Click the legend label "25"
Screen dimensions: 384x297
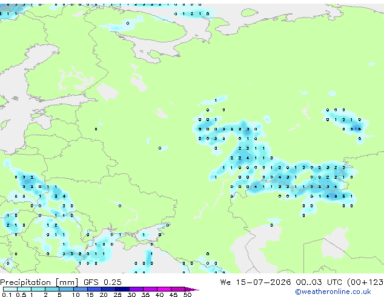(118, 295)
